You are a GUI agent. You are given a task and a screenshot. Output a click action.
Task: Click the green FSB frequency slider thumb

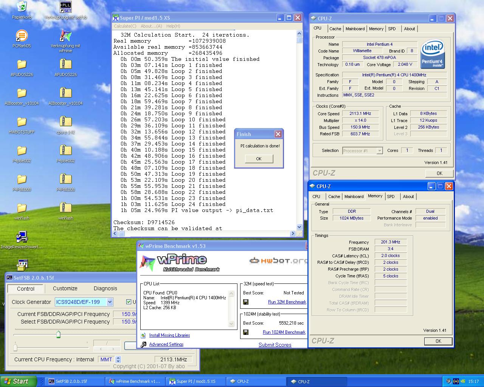[58, 334]
